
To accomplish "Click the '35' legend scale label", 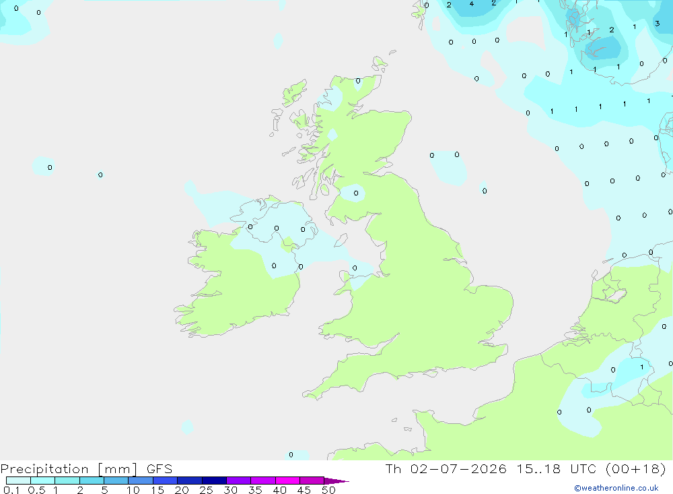I will [x=255, y=490].
